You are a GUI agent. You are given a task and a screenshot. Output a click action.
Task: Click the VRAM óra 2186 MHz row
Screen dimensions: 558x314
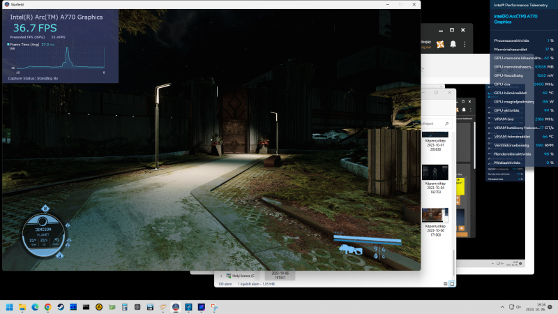click(524, 119)
